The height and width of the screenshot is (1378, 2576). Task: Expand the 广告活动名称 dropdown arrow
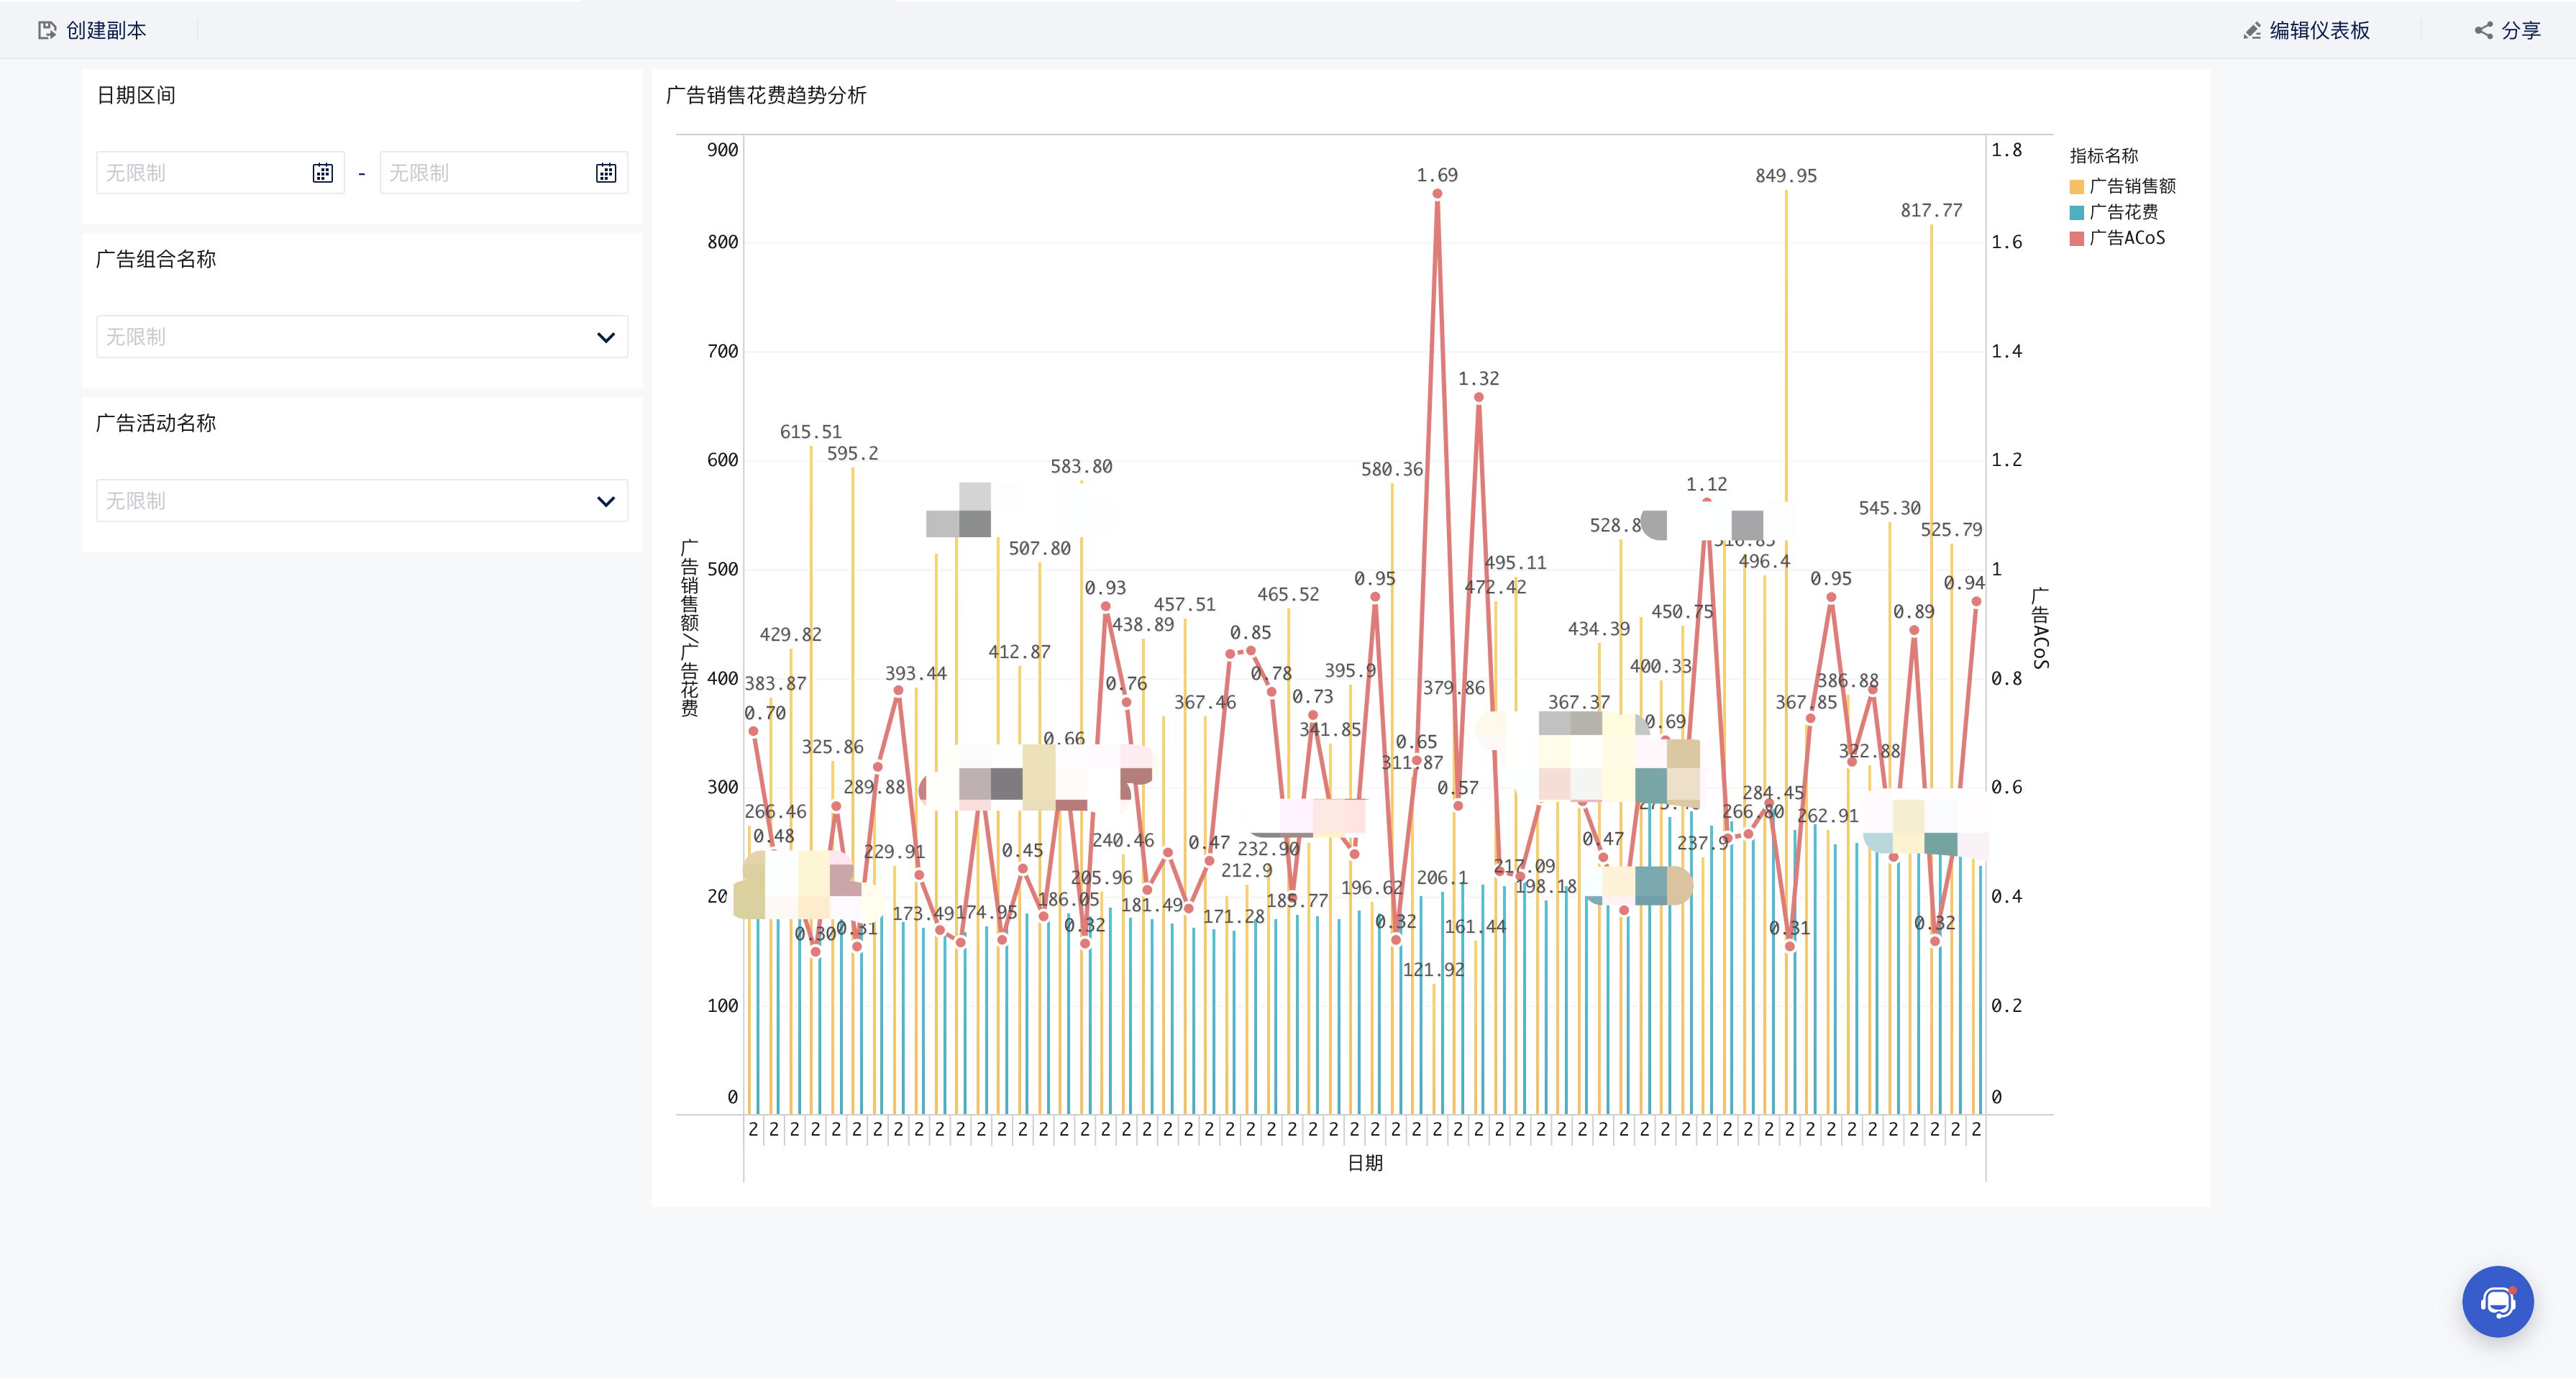click(605, 501)
